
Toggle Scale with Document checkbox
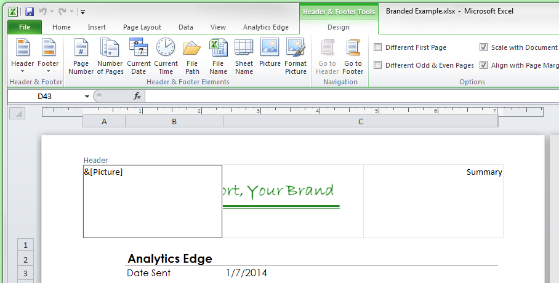(484, 47)
